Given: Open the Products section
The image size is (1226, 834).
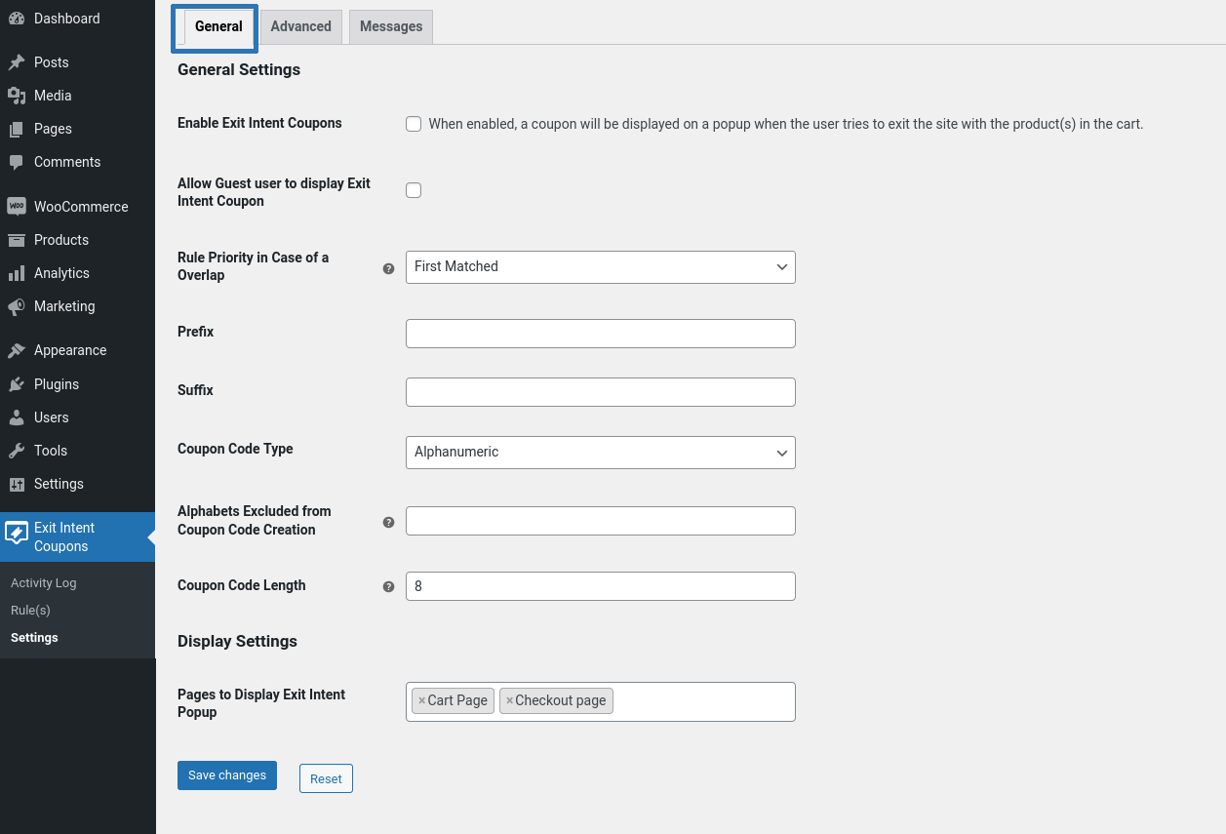Looking at the screenshot, I should (62, 239).
